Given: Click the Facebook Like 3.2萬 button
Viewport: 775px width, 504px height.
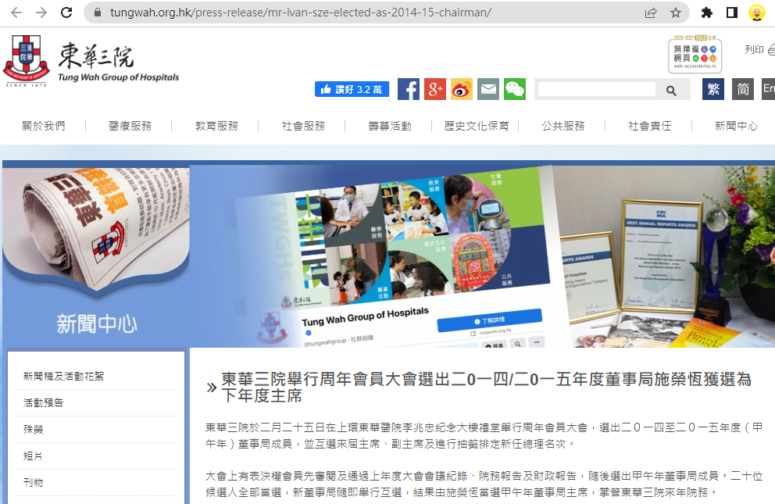Looking at the screenshot, I should click(x=352, y=89).
